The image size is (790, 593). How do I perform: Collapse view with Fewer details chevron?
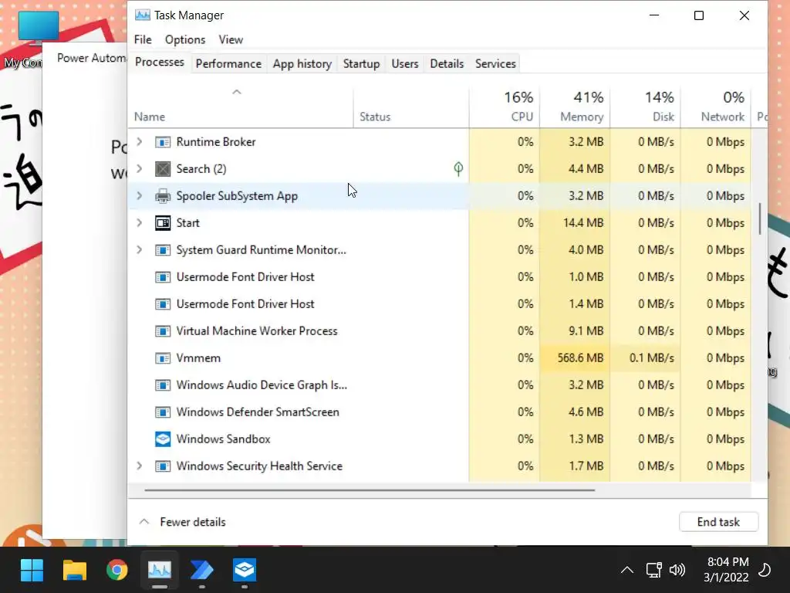coord(144,522)
